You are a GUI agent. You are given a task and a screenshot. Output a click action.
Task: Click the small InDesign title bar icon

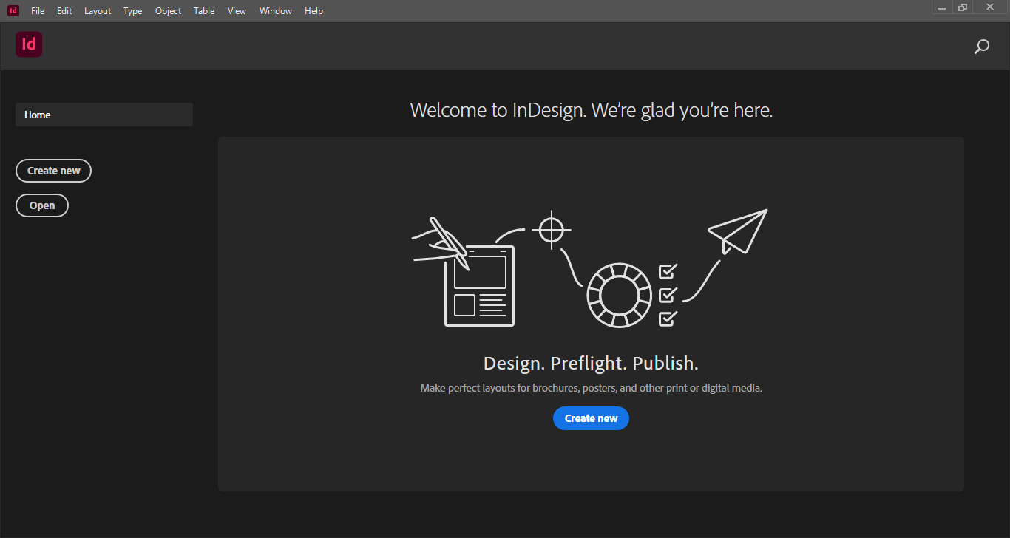[x=13, y=10]
